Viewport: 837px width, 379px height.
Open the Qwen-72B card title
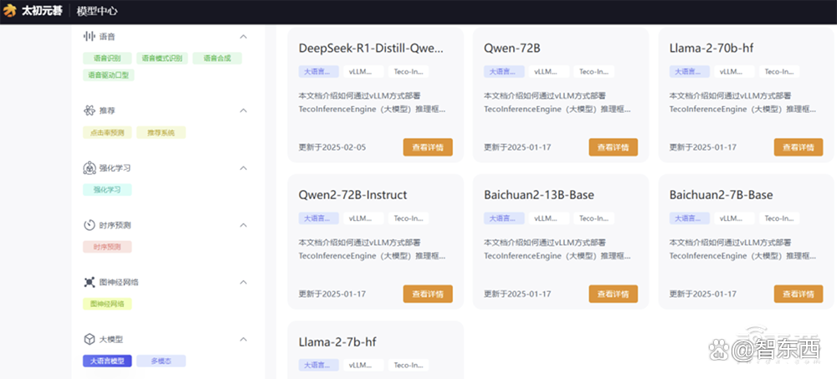tap(512, 48)
